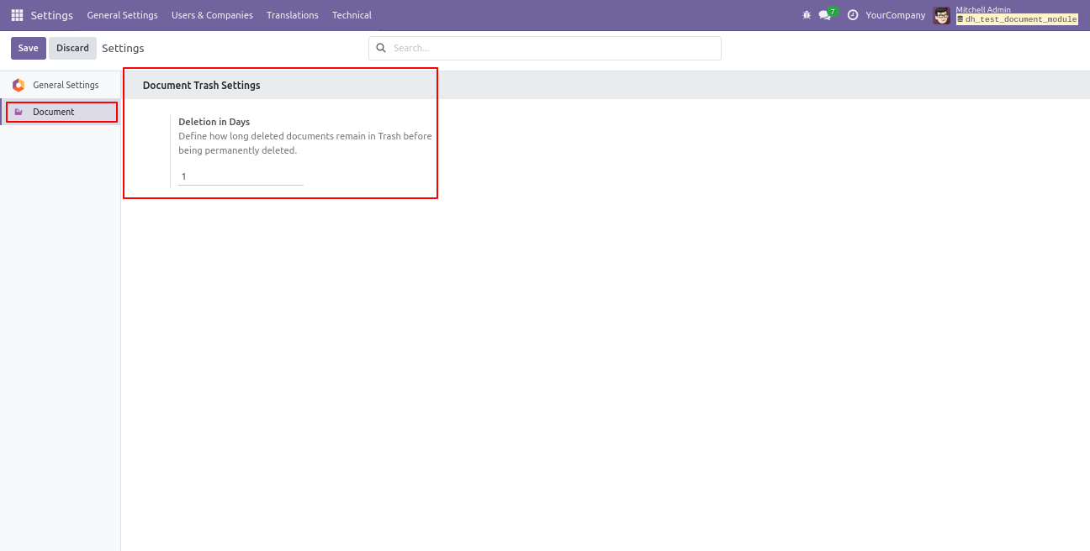
Task: Open the activities clock icon
Action: click(x=853, y=15)
